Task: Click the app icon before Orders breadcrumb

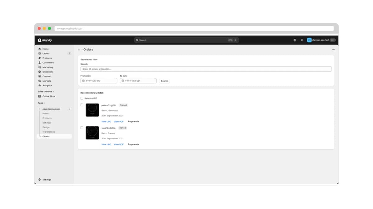Action: coord(79,50)
